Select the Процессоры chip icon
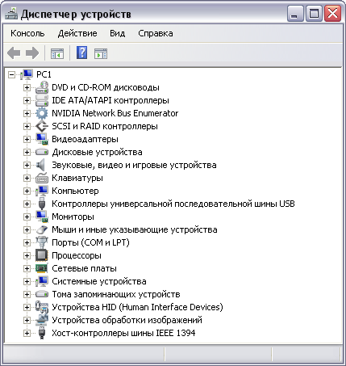 (x=42, y=255)
